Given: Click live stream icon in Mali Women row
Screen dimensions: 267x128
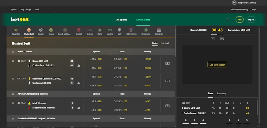Looking at the screenshot, I should click(168, 106).
